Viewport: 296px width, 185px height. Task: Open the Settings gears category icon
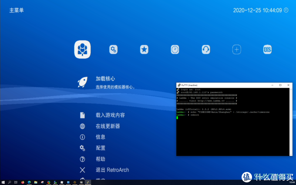113,50
